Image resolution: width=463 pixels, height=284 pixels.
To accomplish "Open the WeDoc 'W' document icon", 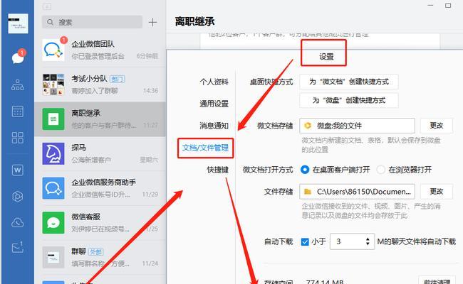I will point(18,170).
